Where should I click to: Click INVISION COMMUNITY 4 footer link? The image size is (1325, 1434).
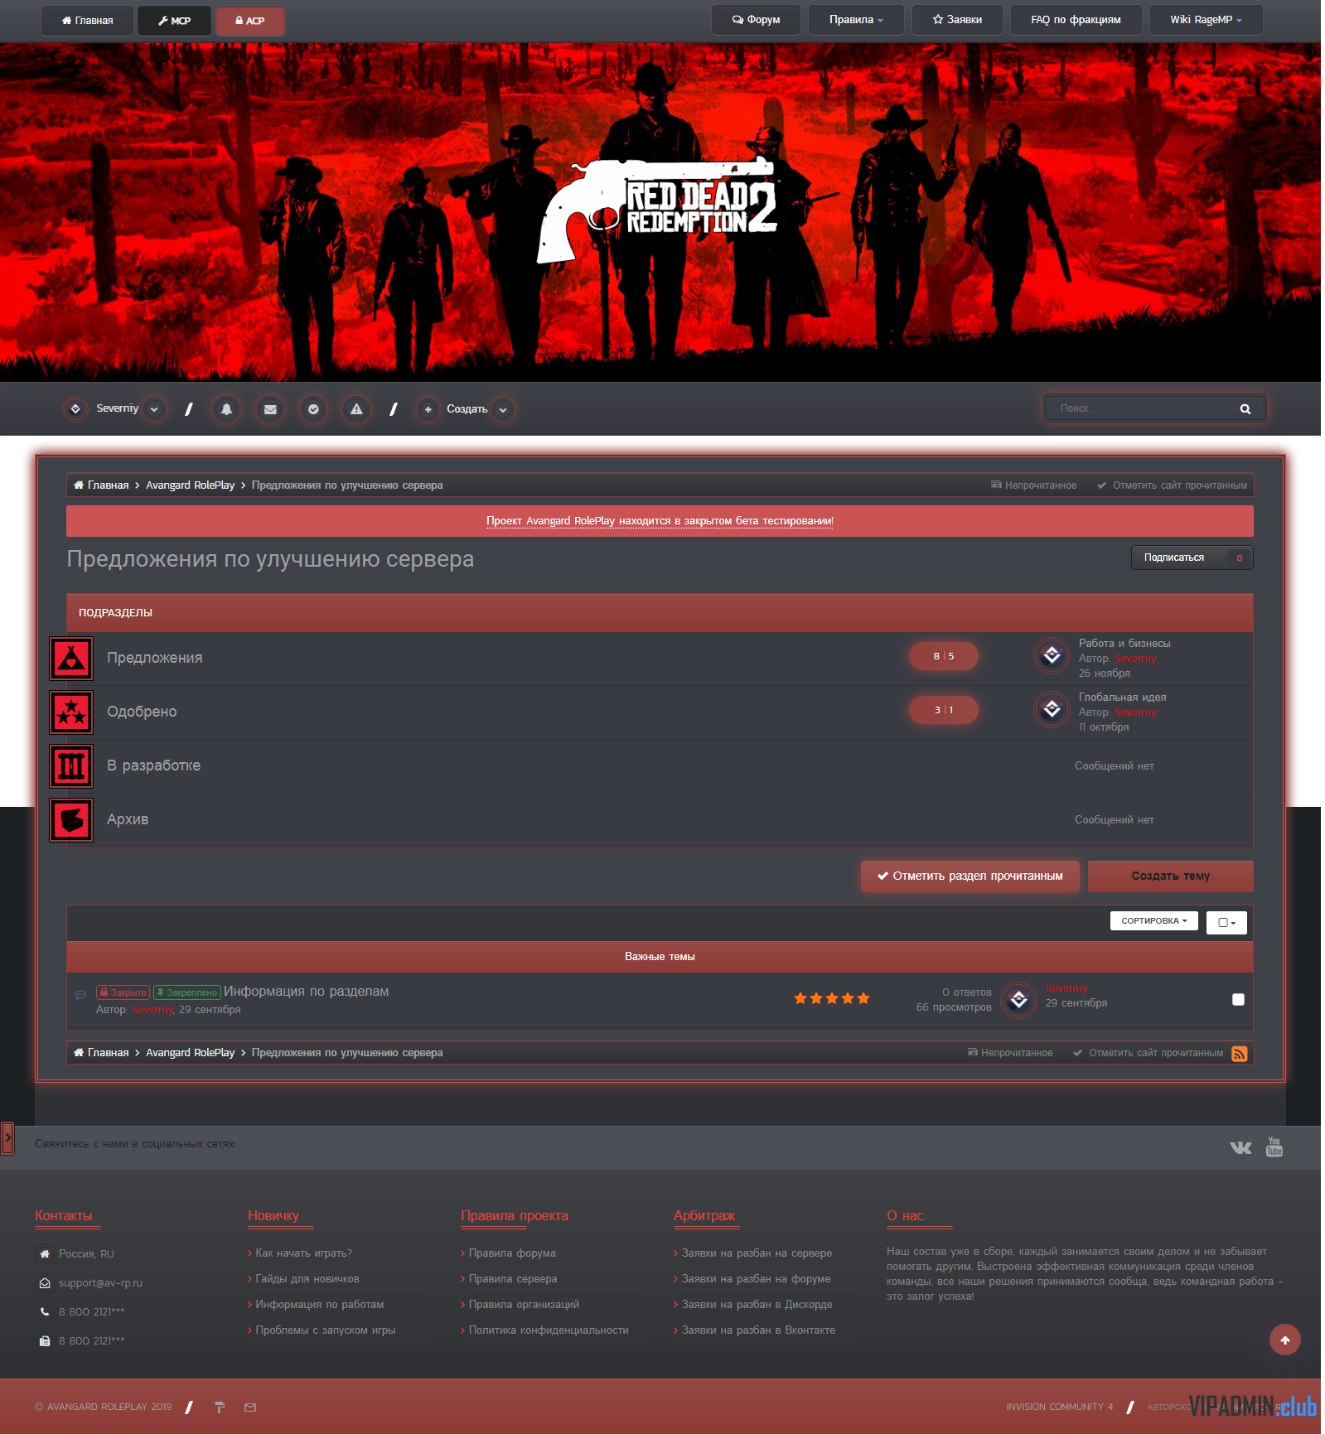click(x=1060, y=1407)
